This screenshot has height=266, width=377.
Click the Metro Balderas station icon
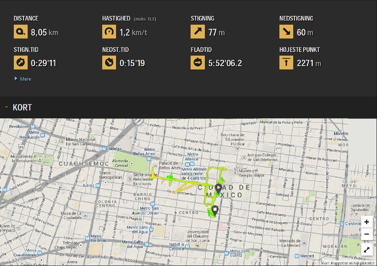pyautogui.click(x=88, y=238)
